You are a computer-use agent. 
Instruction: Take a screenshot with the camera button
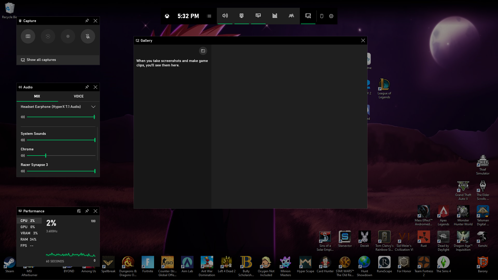(28, 36)
